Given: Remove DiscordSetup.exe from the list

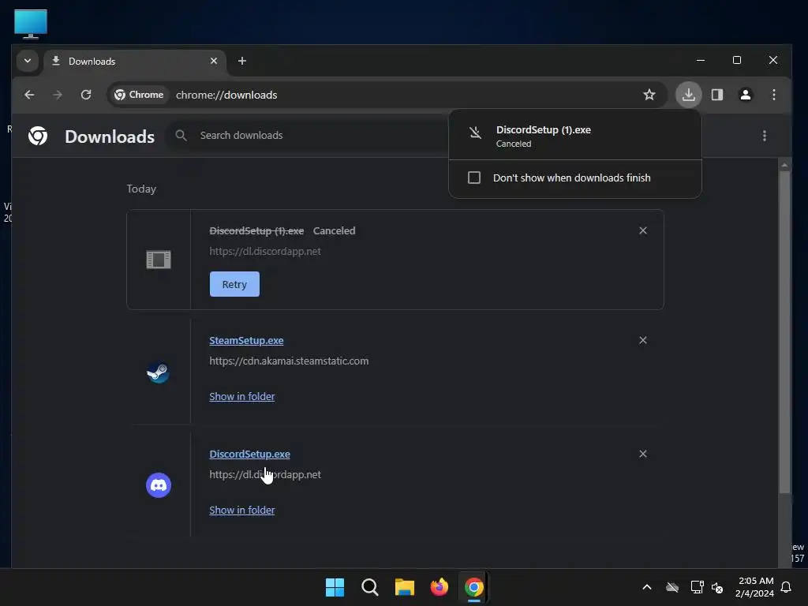Looking at the screenshot, I should click(642, 454).
